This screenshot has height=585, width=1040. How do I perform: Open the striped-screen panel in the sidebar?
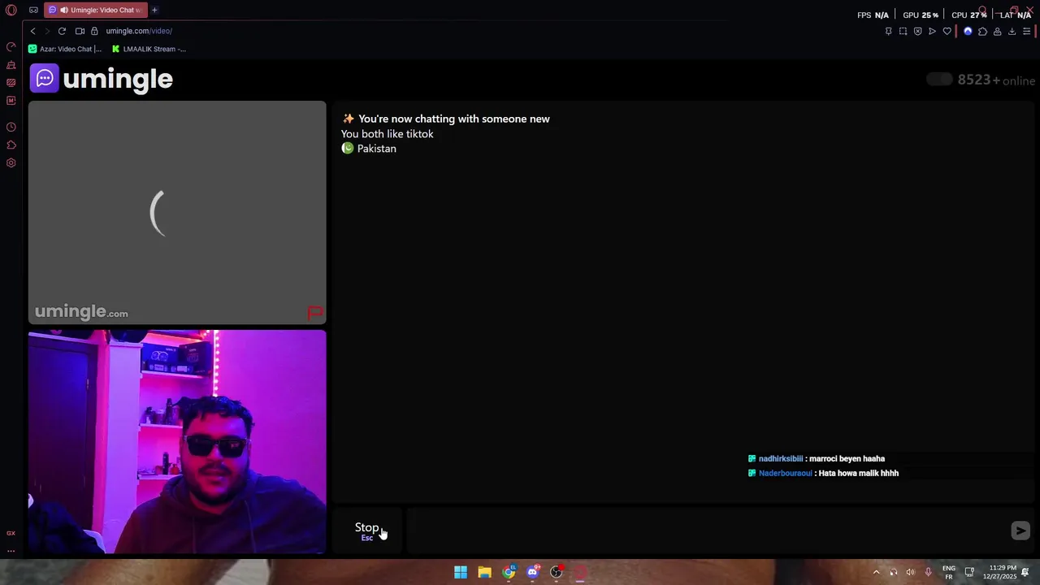[11, 82]
